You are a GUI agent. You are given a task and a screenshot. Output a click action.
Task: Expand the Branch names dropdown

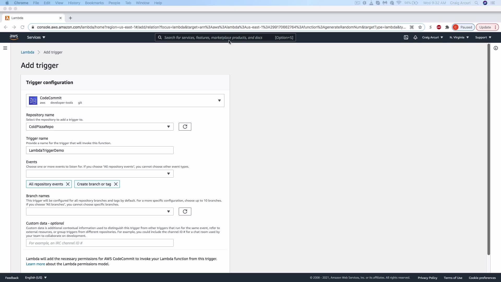(x=100, y=211)
